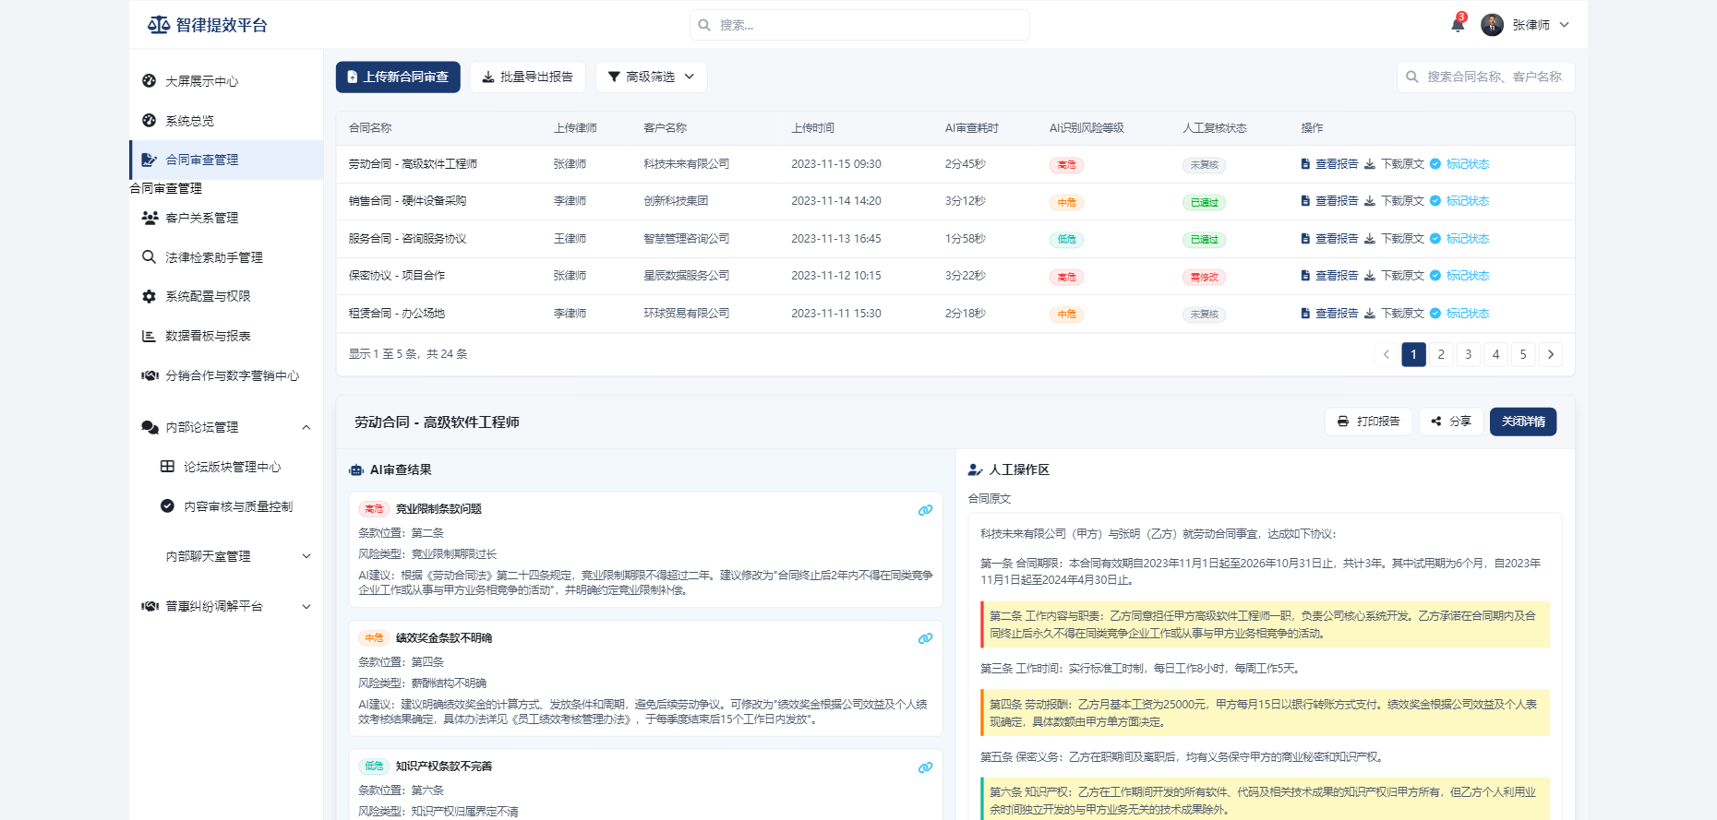1717x820 pixels.
Task: Click AI识别风险等级 column header
Action: tap(1087, 128)
